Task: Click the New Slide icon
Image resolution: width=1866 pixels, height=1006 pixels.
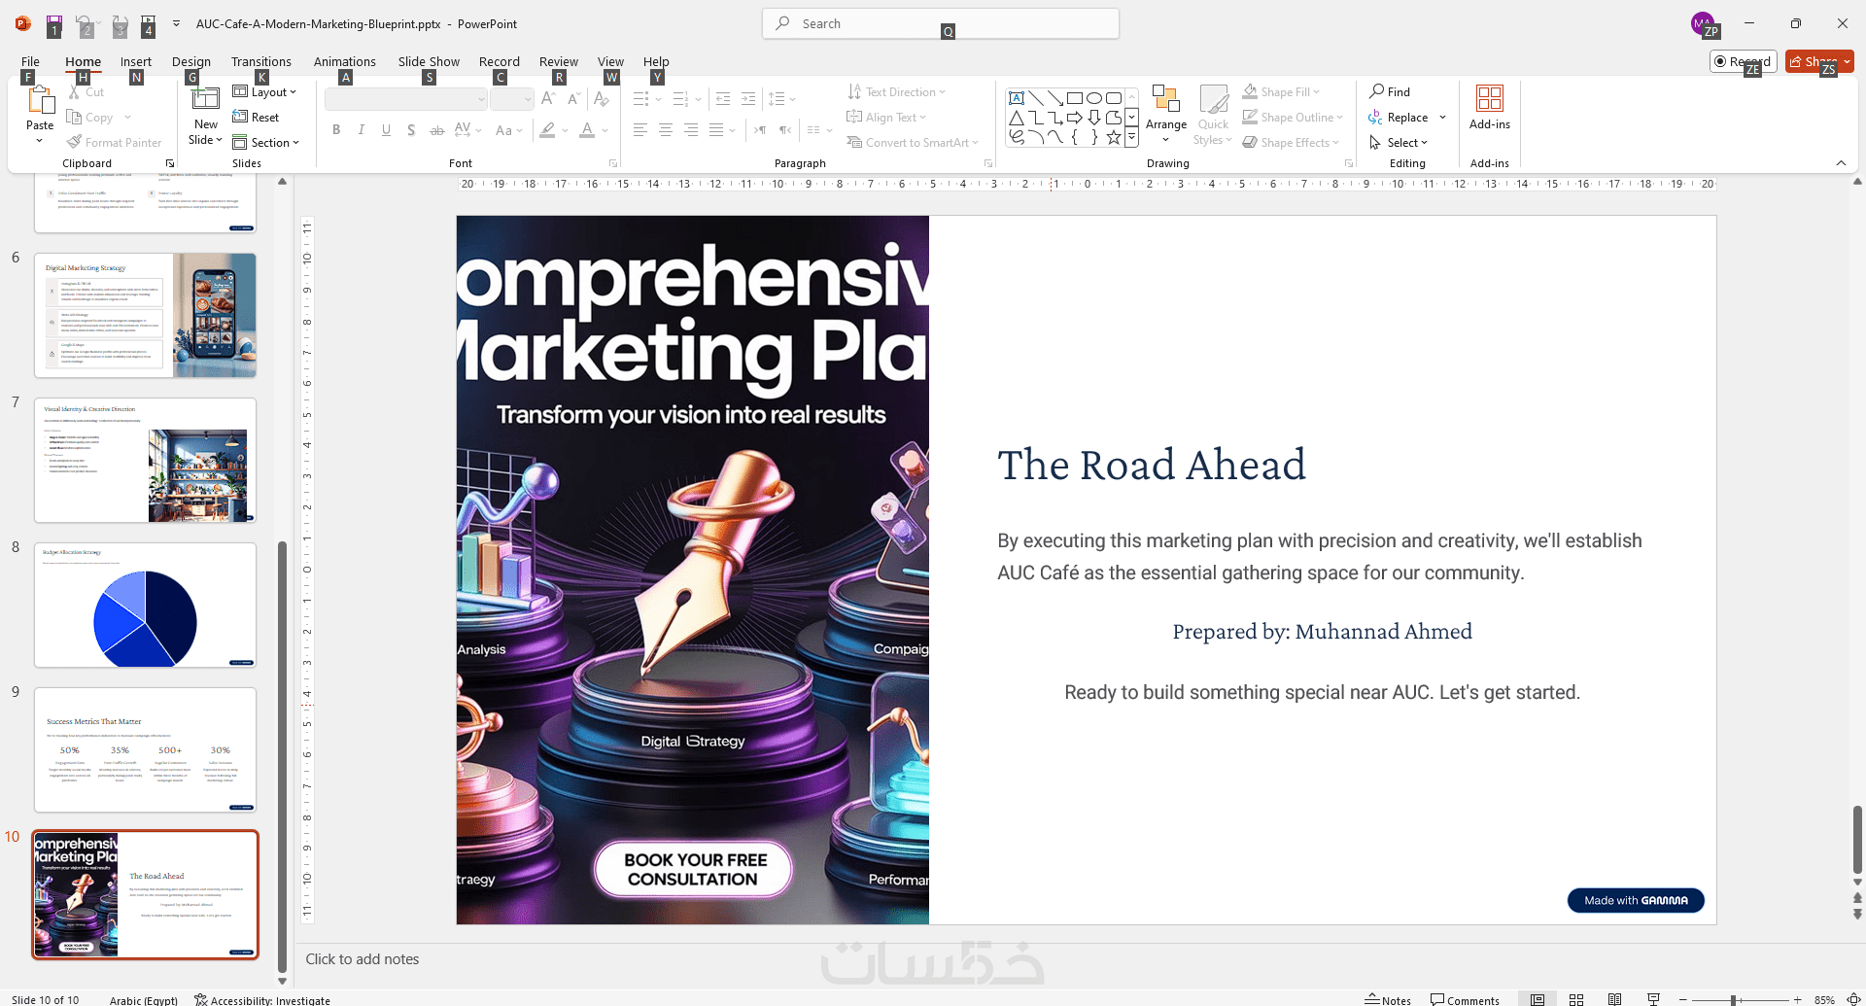Action: [x=205, y=100]
